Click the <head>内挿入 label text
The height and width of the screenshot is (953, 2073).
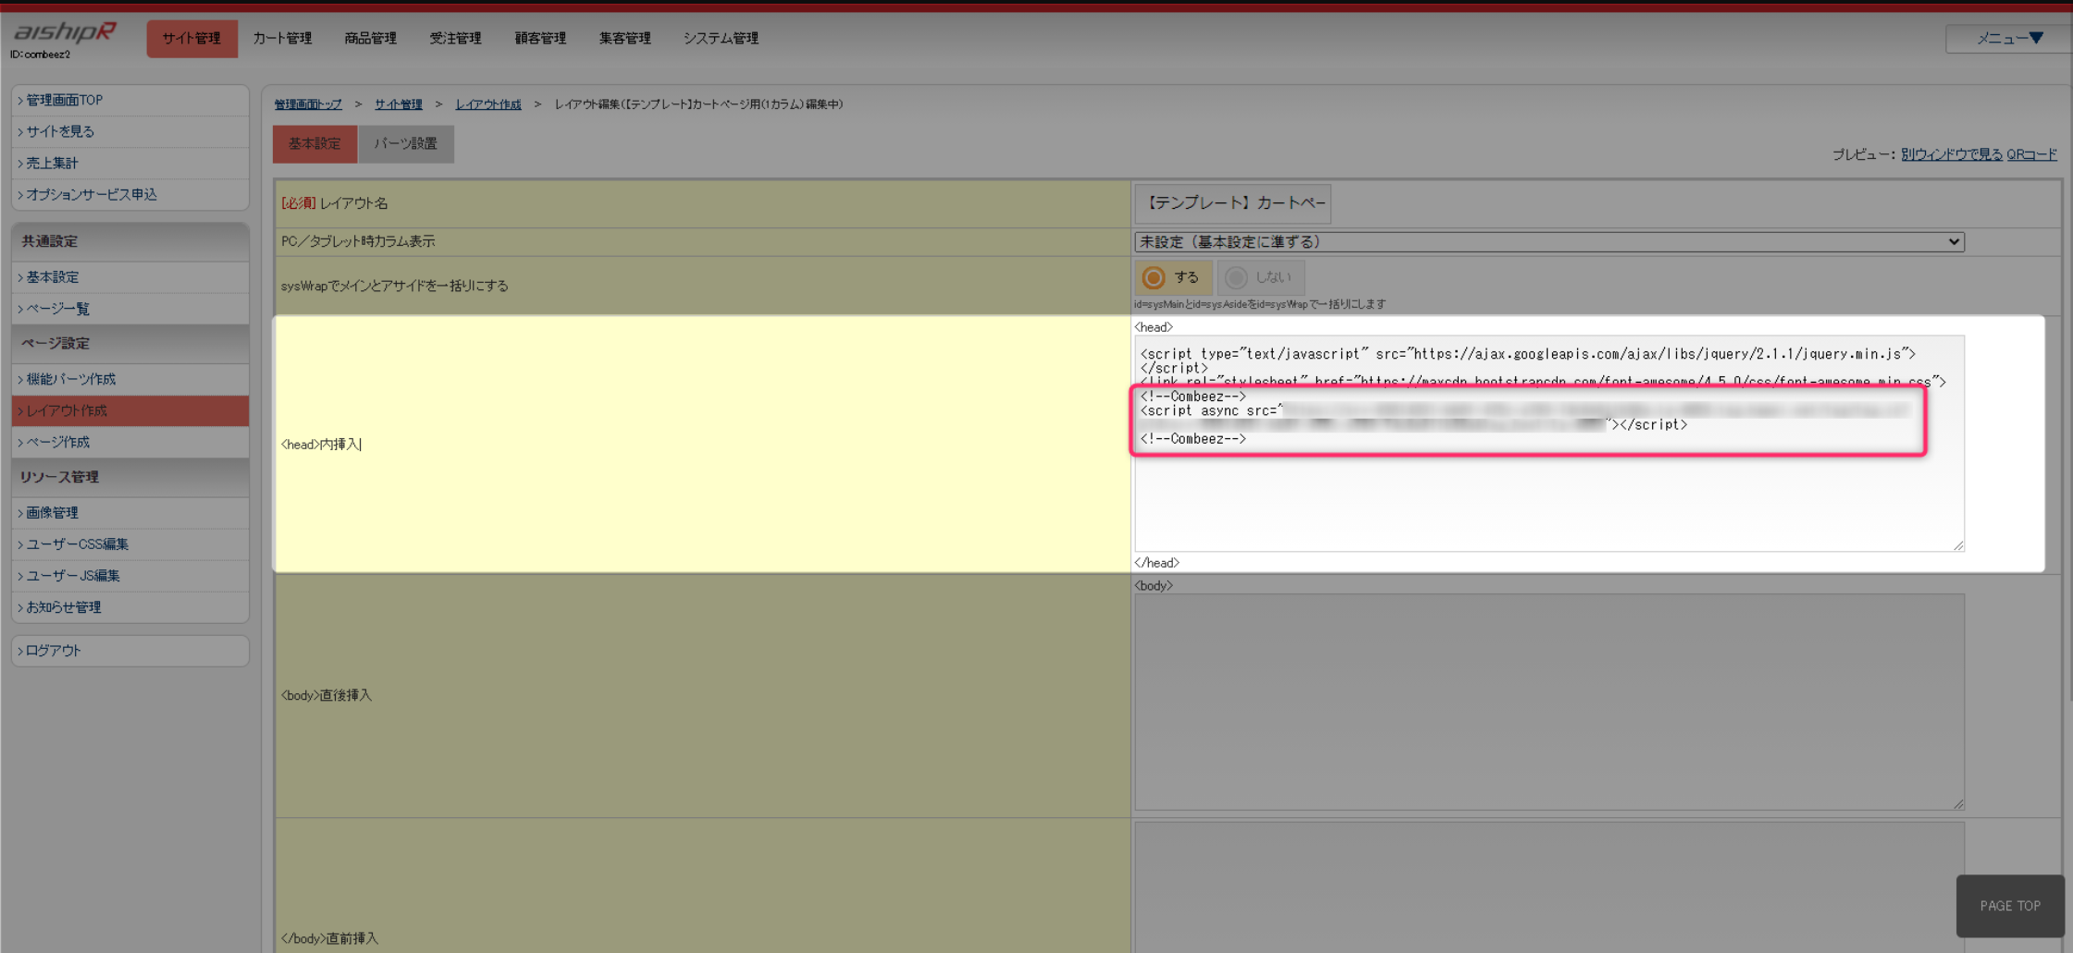click(x=320, y=445)
